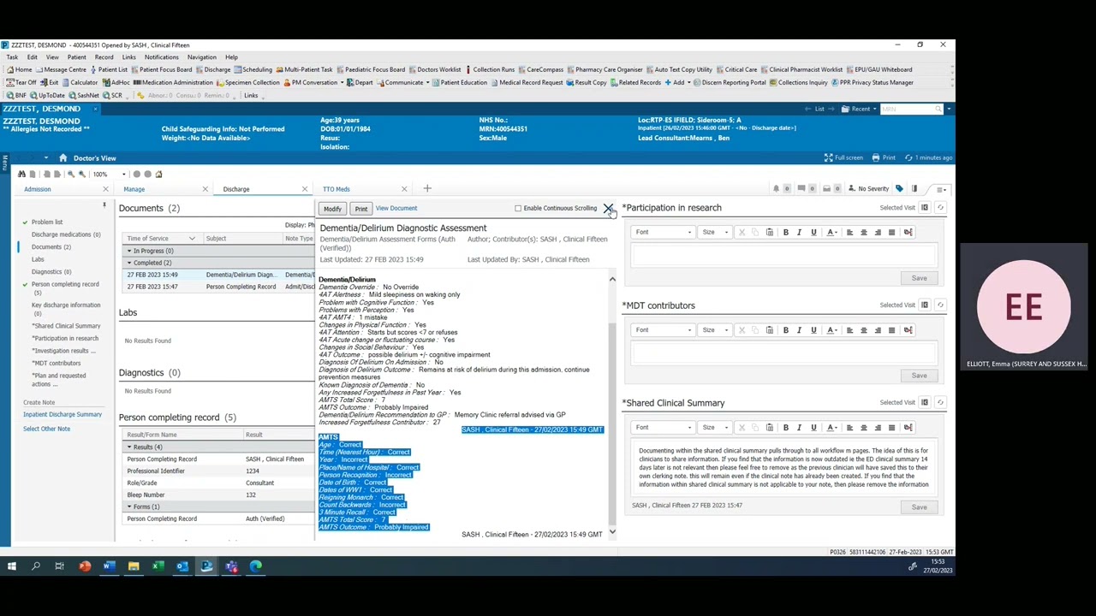Viewport: 1096px width, 616px height.
Task: Open the Tear Off toolbar item
Action: pos(22,82)
